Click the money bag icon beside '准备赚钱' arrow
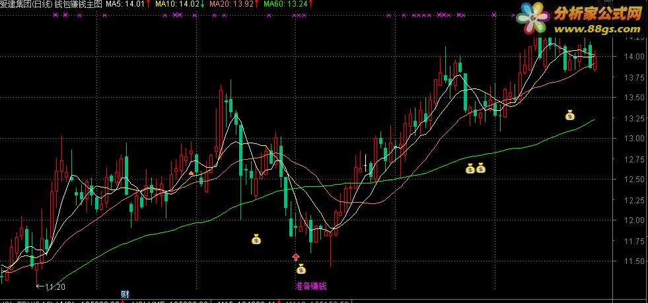Image resolution: width=648 pixels, height=303 pixels. (x=301, y=269)
